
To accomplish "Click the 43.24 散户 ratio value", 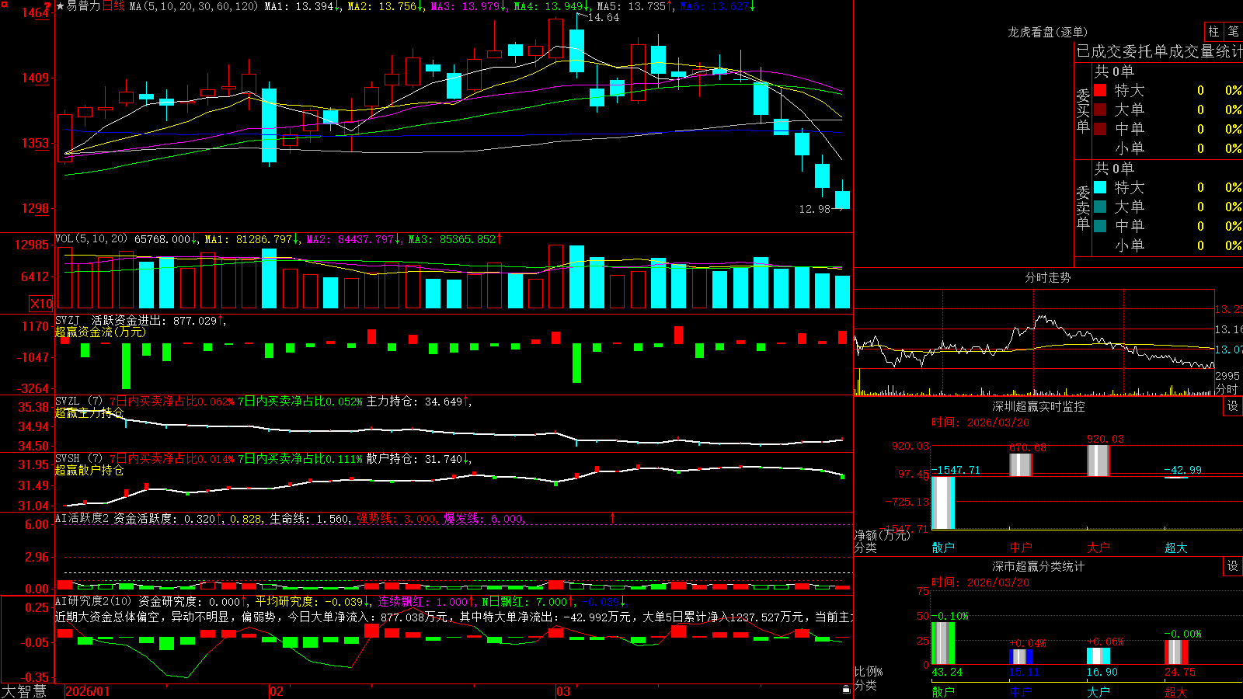I will pyautogui.click(x=947, y=672).
